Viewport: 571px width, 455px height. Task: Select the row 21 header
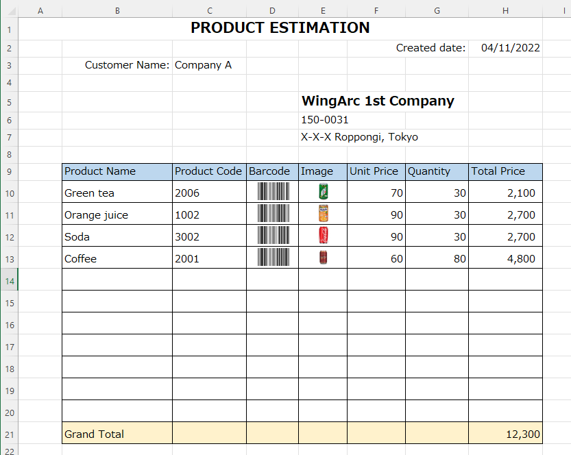click(x=9, y=434)
